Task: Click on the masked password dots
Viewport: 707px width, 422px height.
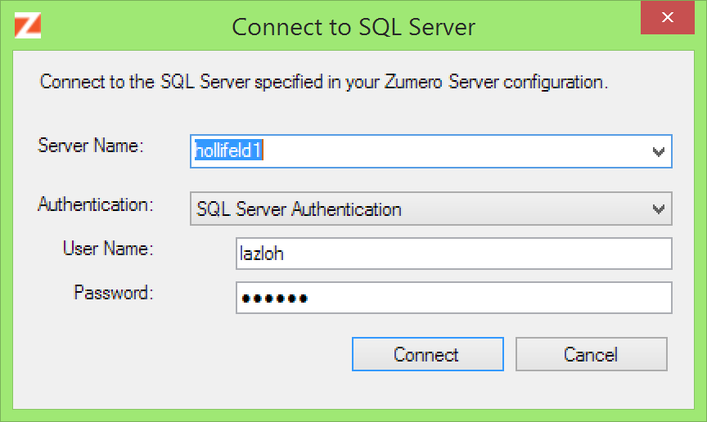Action: (x=273, y=299)
